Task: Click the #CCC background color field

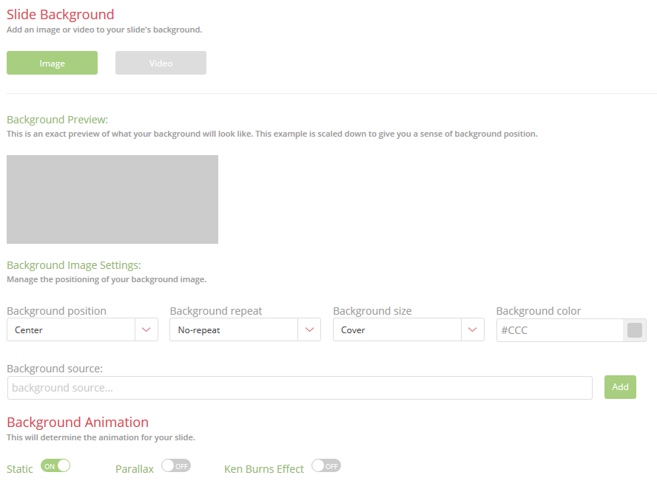Action: tap(559, 330)
